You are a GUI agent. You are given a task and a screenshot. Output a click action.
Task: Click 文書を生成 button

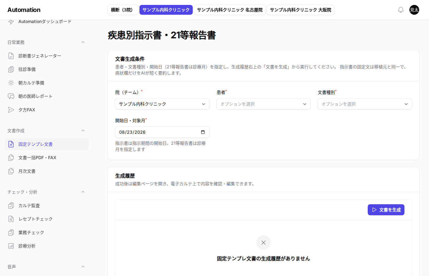[x=386, y=210]
